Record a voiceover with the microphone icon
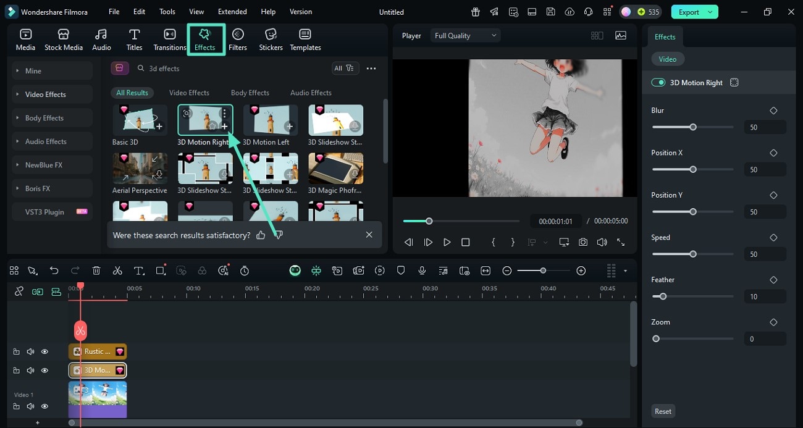Viewport: 803px width, 428px height. [422, 271]
